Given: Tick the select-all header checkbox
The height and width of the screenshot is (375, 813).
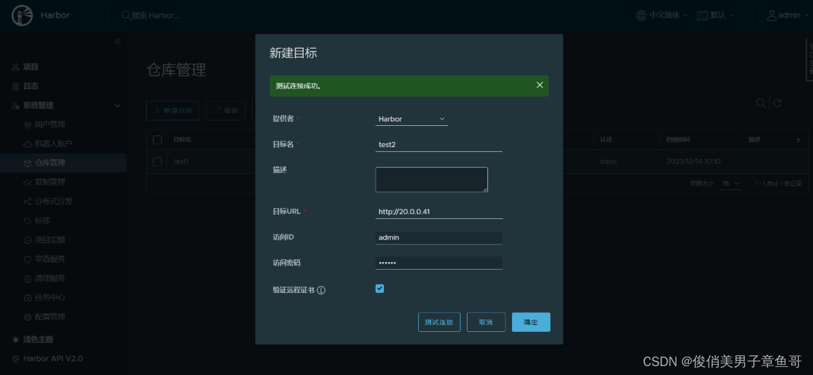Looking at the screenshot, I should tap(158, 140).
